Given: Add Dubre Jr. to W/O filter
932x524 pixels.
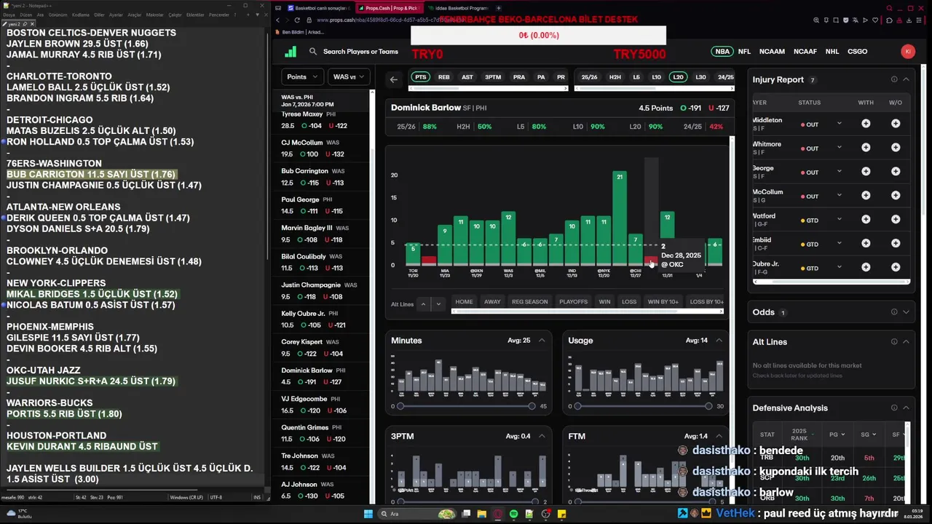Looking at the screenshot, I should [896, 267].
